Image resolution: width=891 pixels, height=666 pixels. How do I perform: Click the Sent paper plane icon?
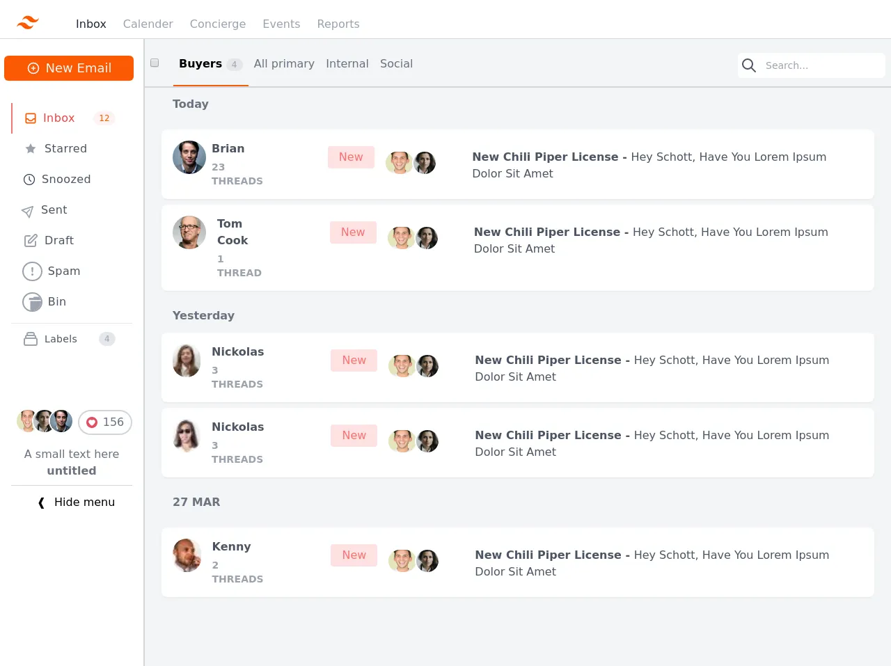[27, 211]
